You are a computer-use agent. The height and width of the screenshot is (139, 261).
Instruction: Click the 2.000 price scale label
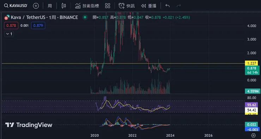pos(252,53)
